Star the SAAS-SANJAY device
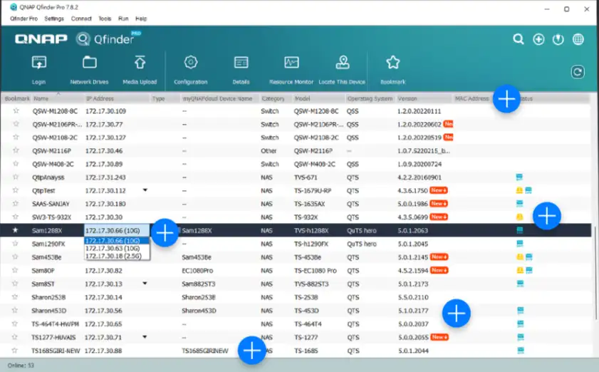This screenshot has width=599, height=372. (x=15, y=203)
